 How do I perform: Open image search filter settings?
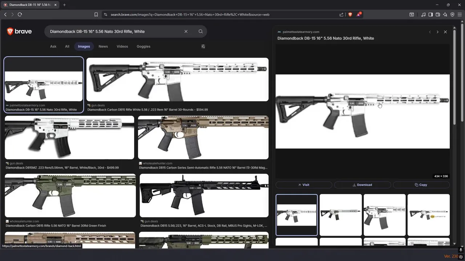203,46
